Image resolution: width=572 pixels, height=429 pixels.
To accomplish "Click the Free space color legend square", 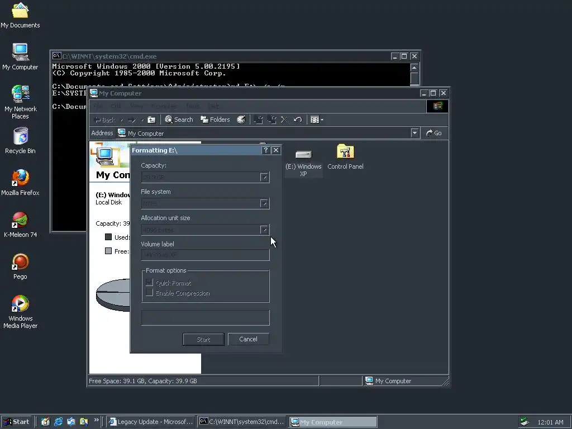I will (x=108, y=251).
